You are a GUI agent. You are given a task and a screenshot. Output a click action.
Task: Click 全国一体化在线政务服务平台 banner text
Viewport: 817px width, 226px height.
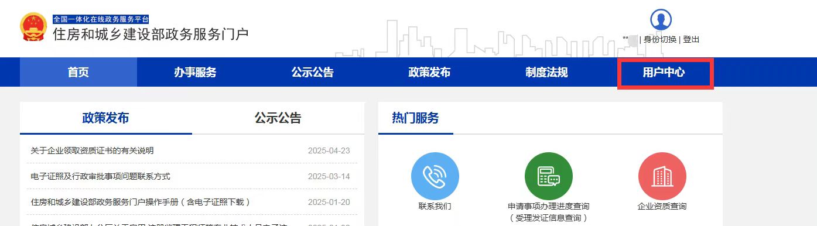click(101, 19)
